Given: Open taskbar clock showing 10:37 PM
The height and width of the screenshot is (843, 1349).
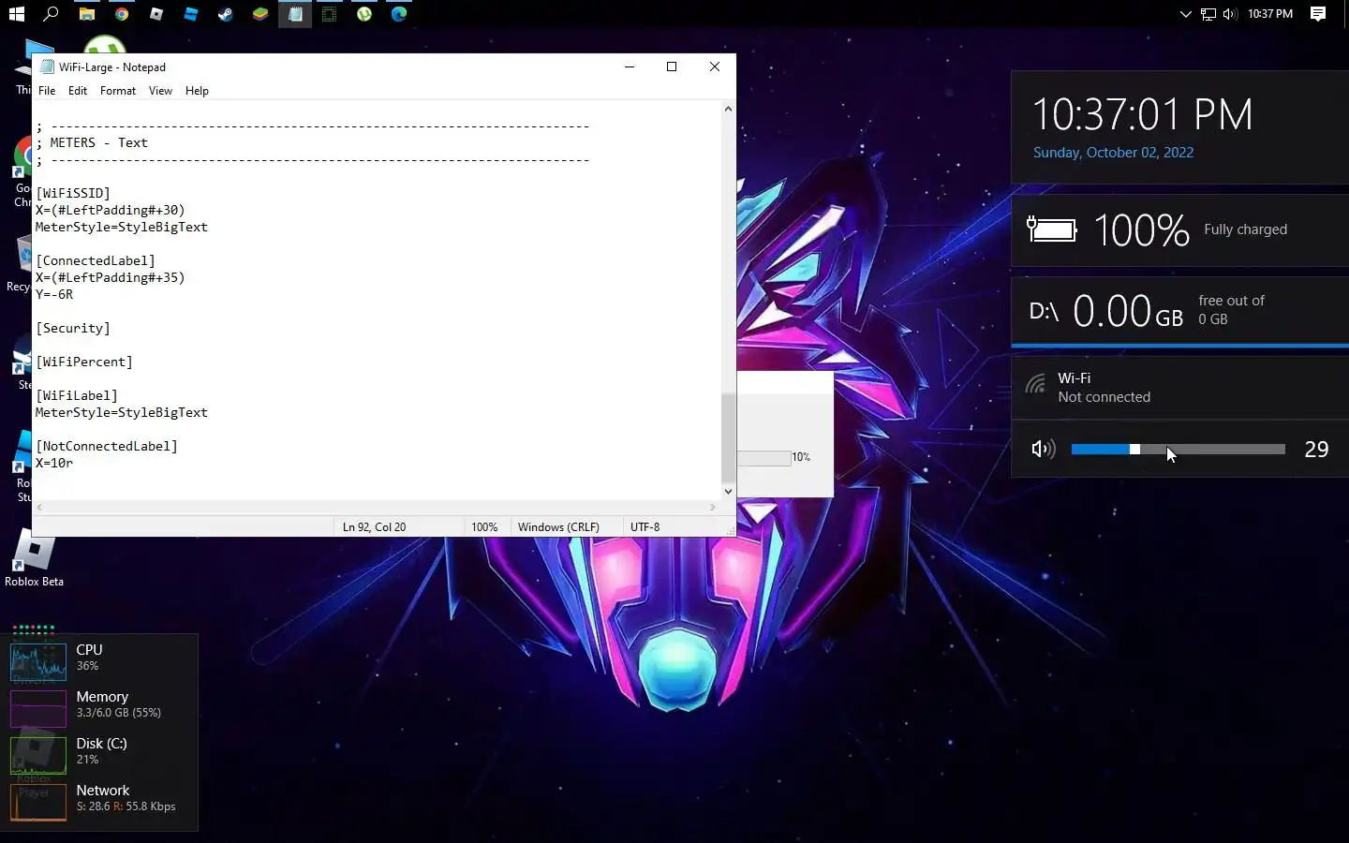Looking at the screenshot, I should [1270, 14].
